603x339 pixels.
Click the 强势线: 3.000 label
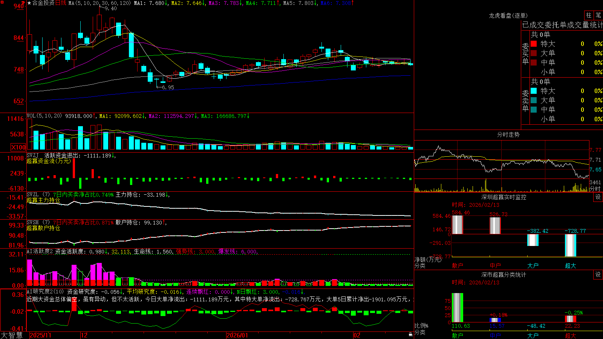196,252
